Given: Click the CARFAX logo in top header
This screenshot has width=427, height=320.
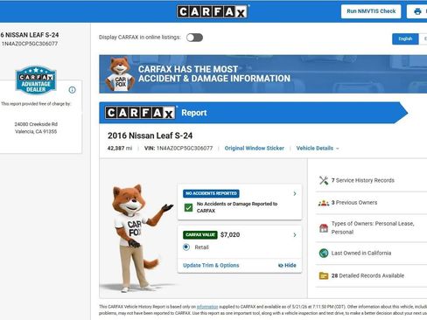Looking at the screenshot, I should (213, 11).
